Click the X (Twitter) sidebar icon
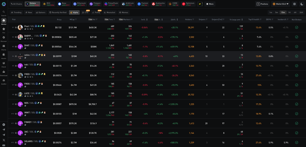Image resolution: width=306 pixels, height=147 pixels. [4, 140]
